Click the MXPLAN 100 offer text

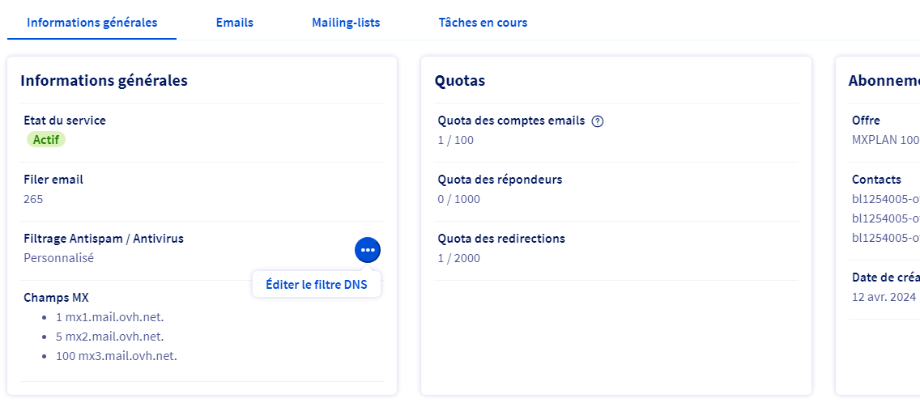[885, 140]
